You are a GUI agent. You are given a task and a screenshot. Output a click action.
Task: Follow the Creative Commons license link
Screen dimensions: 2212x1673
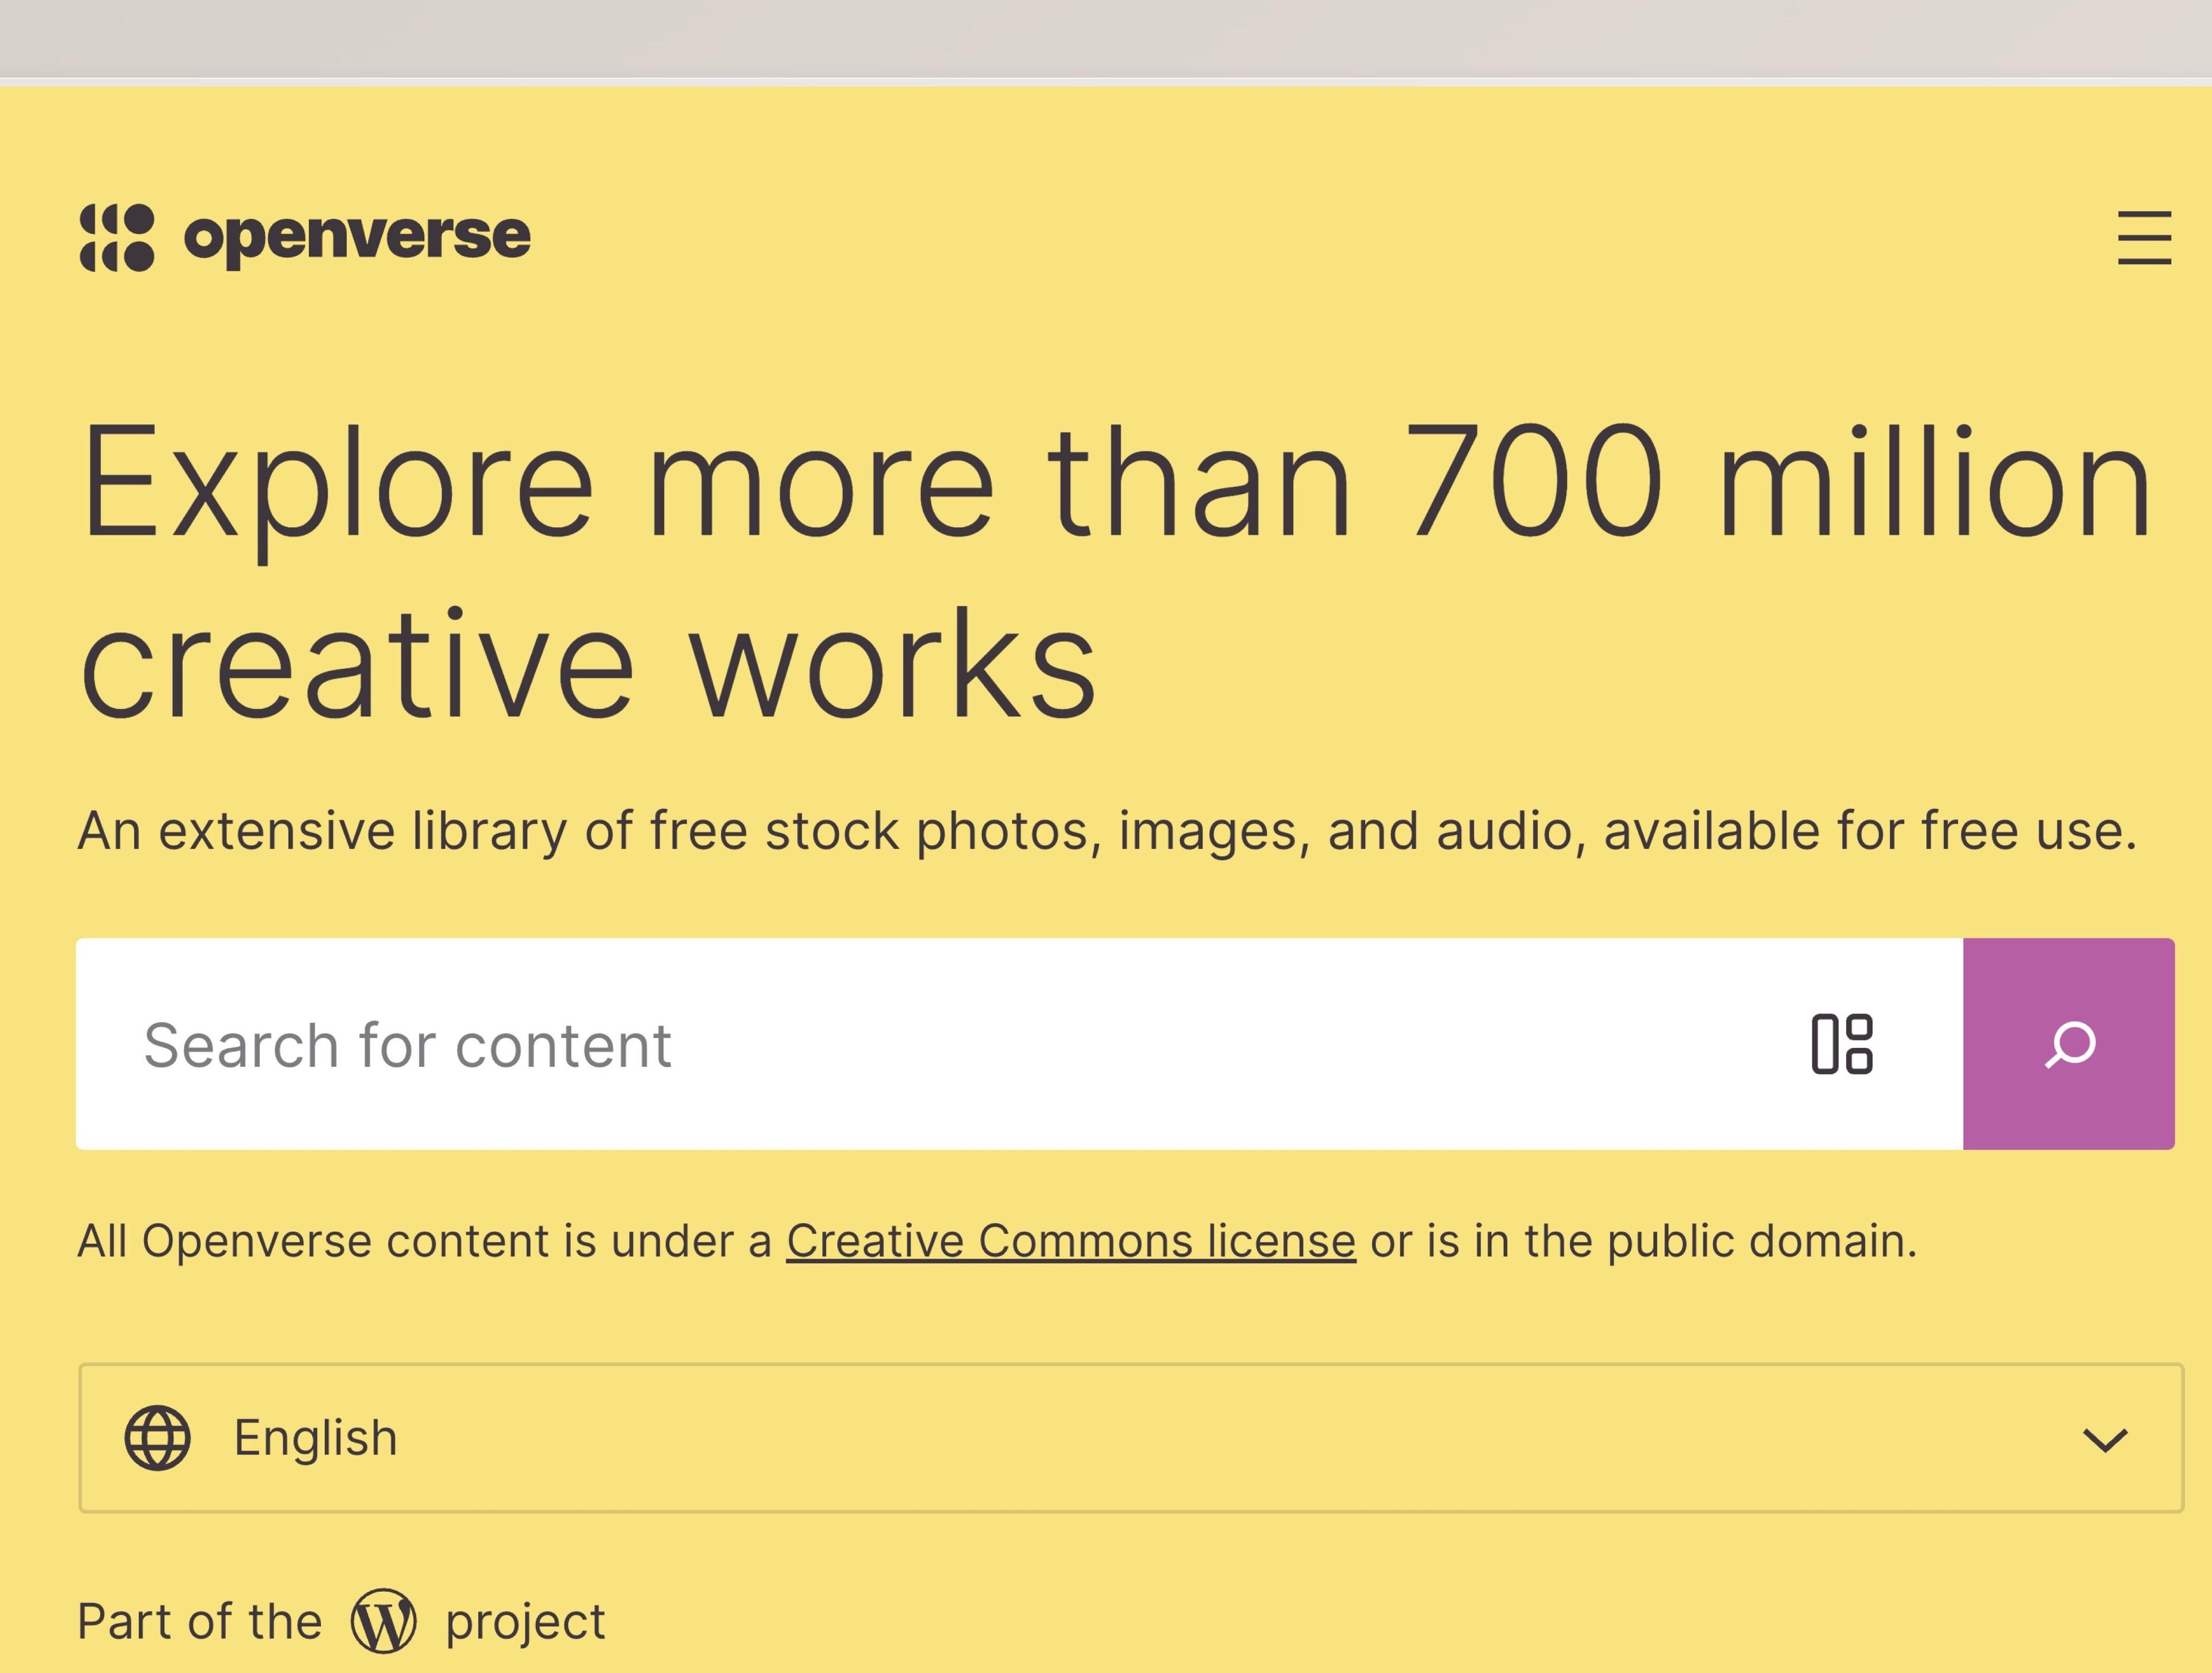pyautogui.click(x=1070, y=1241)
